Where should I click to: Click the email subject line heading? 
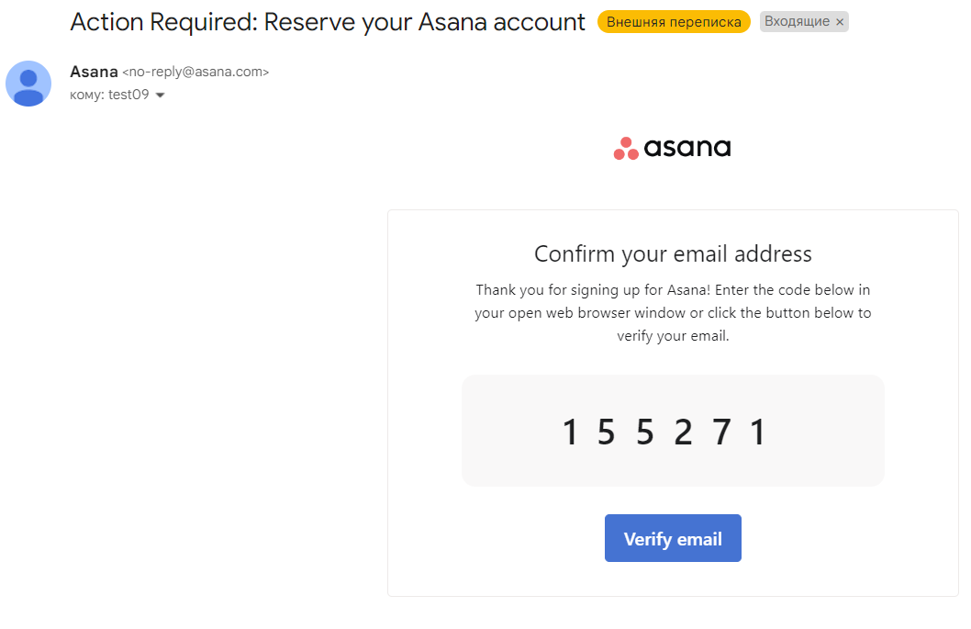click(328, 22)
